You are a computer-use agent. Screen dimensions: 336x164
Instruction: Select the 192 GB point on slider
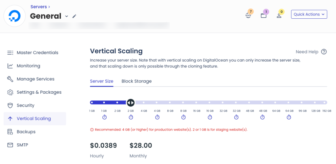tap(325, 103)
